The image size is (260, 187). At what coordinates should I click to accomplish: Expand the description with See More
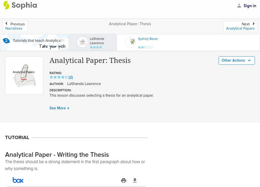coord(60,108)
